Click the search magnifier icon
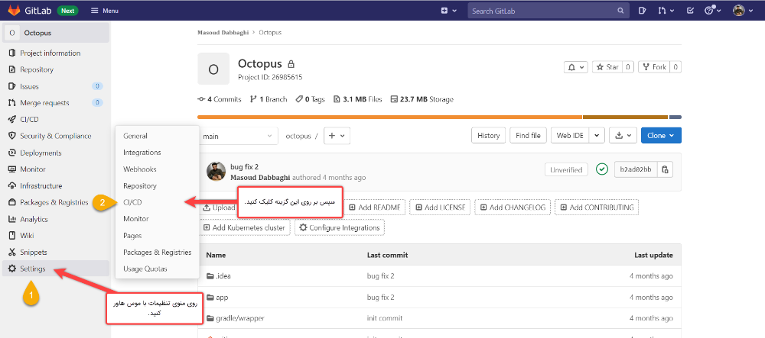The width and height of the screenshot is (765, 338). pyautogui.click(x=620, y=11)
